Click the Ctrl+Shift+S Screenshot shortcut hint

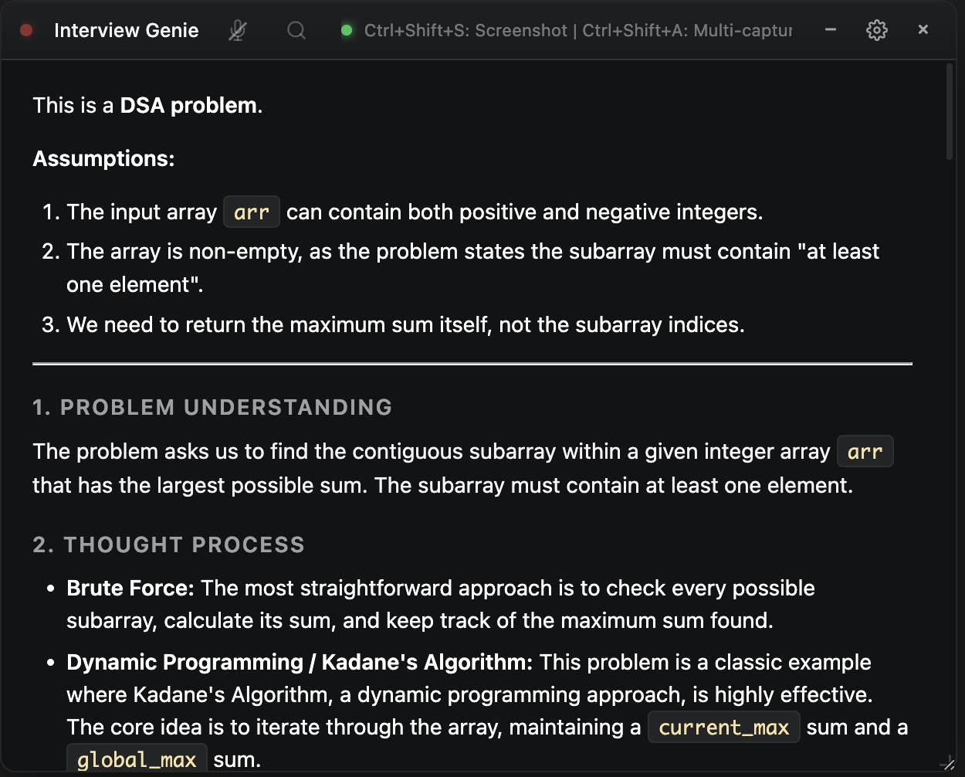pos(466,30)
